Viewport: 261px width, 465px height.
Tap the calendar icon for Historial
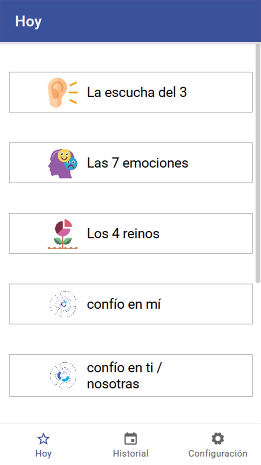[x=130, y=439]
